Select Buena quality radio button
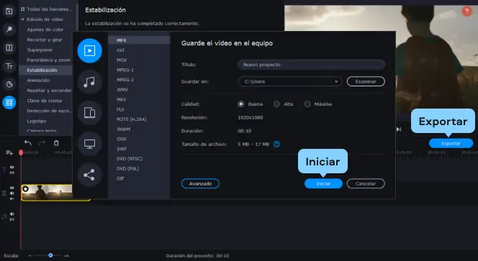Viewport: 478px width, 261px height. (241, 104)
